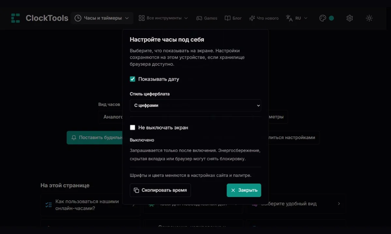
Task: Click the translate language icon
Action: [x=289, y=18]
